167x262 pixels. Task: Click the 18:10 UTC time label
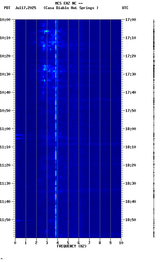coord(131,147)
